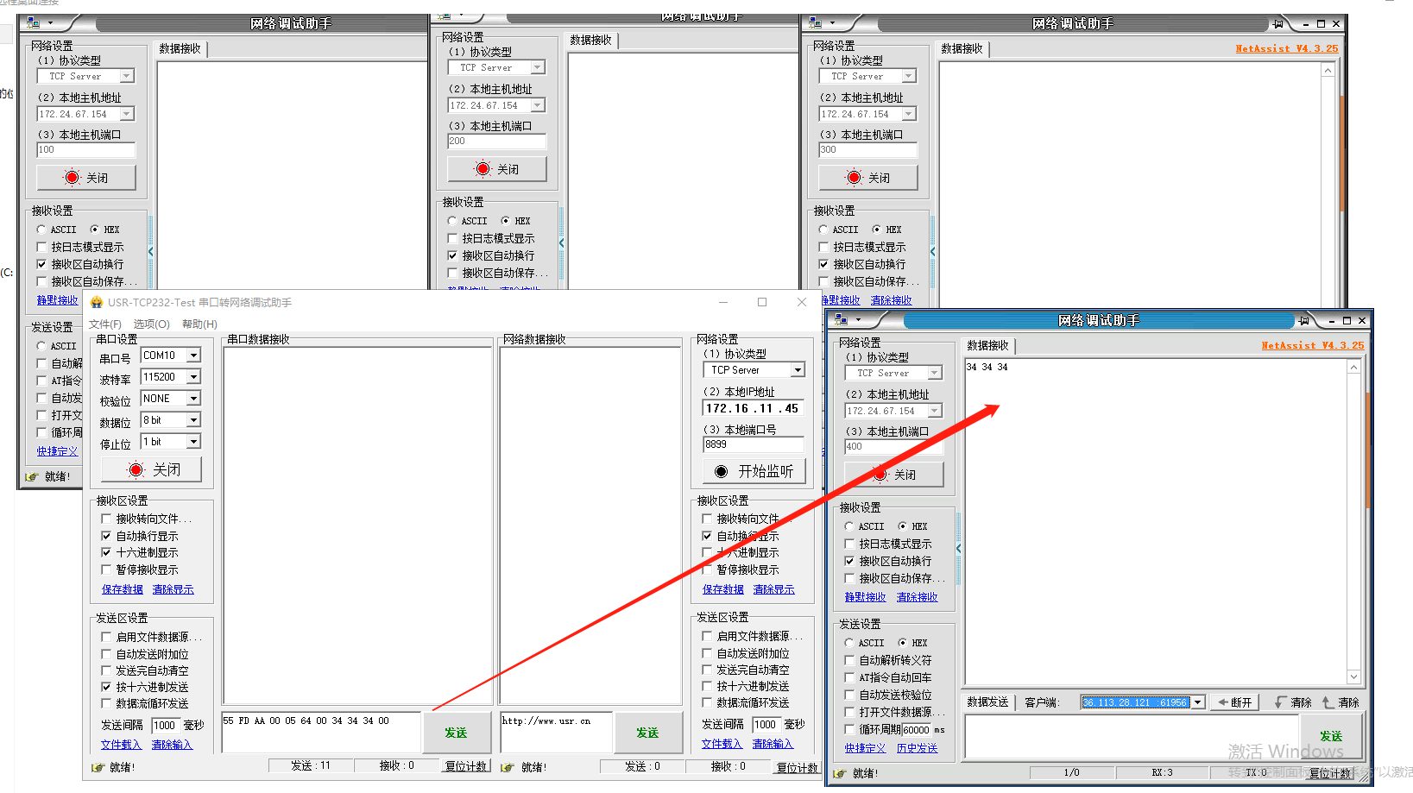
Task: Click the 关闭 button in port 400 NetAssist window
Action: point(894,475)
